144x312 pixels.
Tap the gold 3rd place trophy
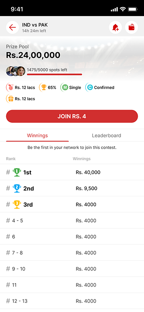coord(17,204)
